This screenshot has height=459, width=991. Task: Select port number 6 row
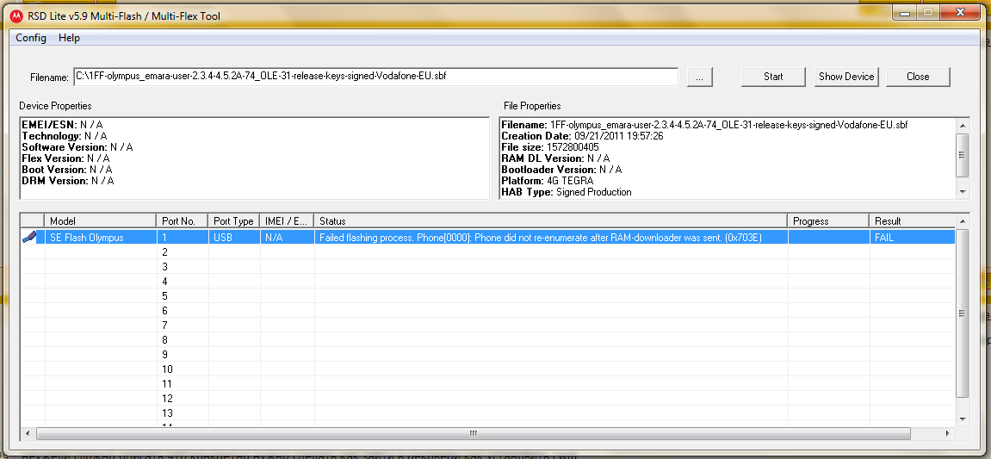point(487,310)
